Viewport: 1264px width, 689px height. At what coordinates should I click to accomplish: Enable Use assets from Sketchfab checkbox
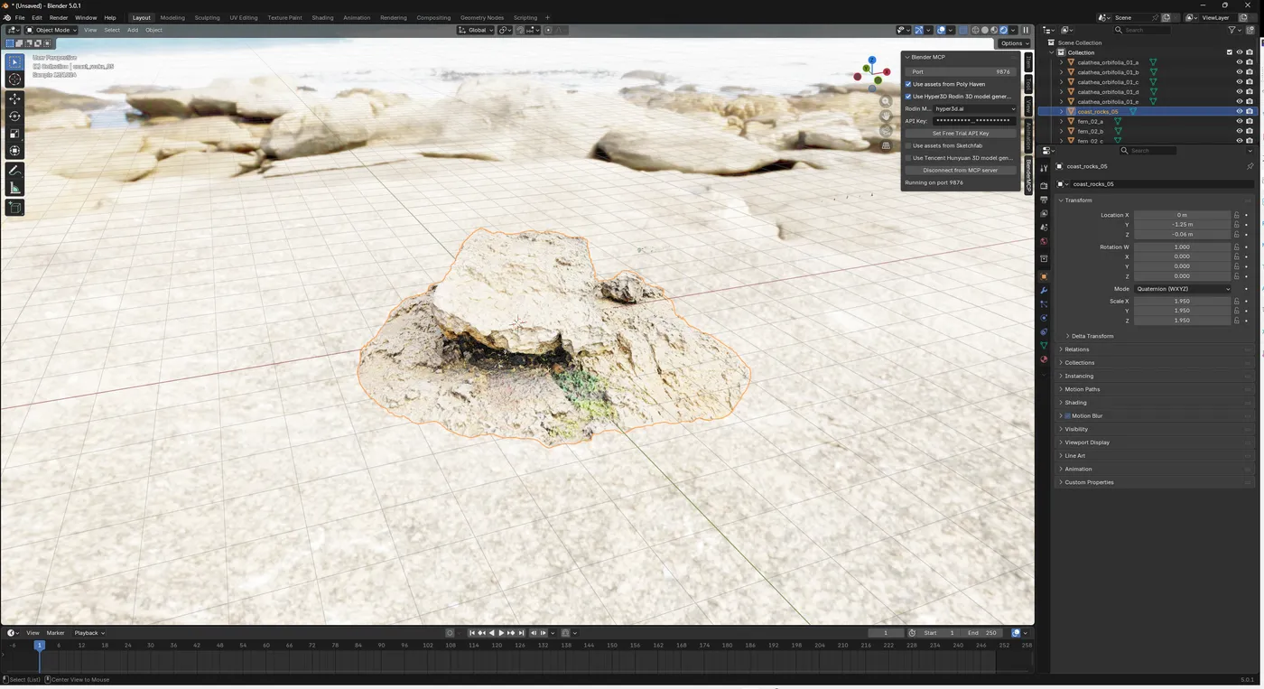(908, 145)
